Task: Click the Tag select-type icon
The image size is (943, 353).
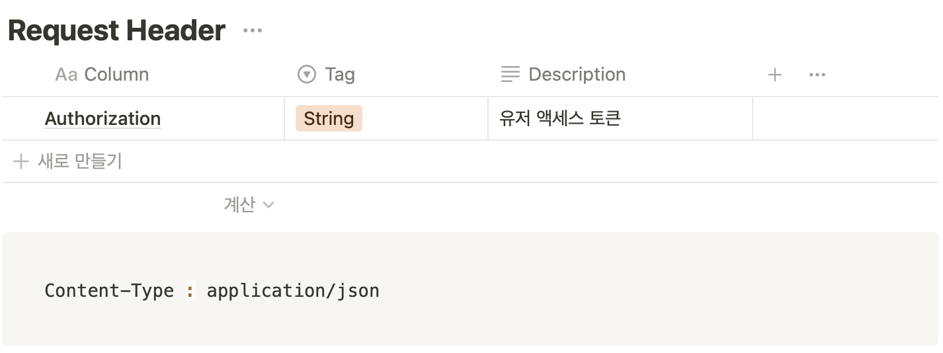Action: 307,75
